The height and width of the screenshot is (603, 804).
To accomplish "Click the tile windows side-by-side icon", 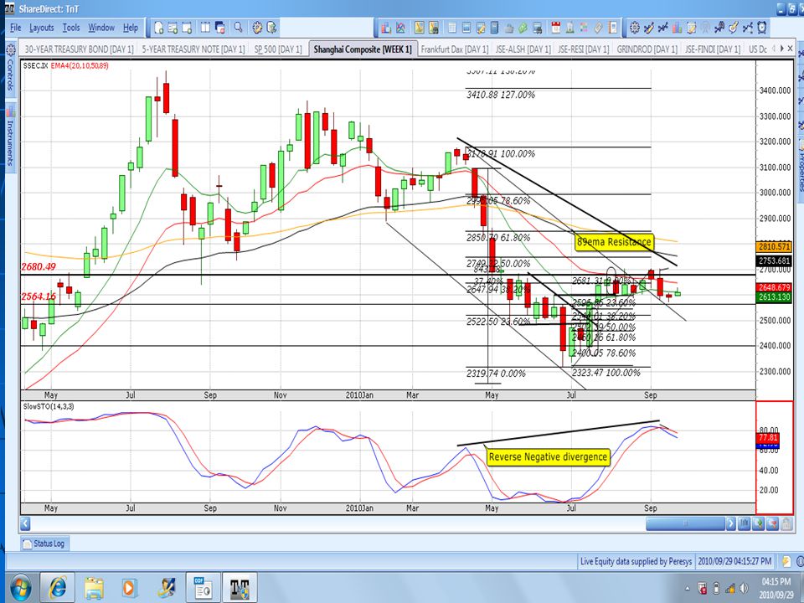I will pos(205,28).
